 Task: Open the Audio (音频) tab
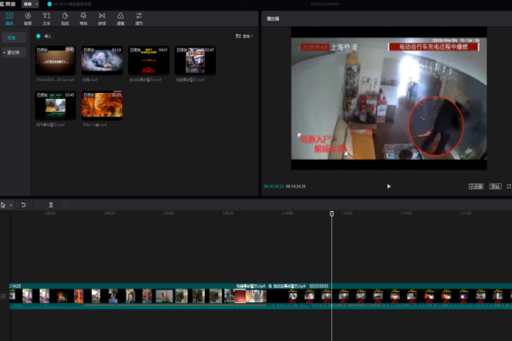point(28,19)
